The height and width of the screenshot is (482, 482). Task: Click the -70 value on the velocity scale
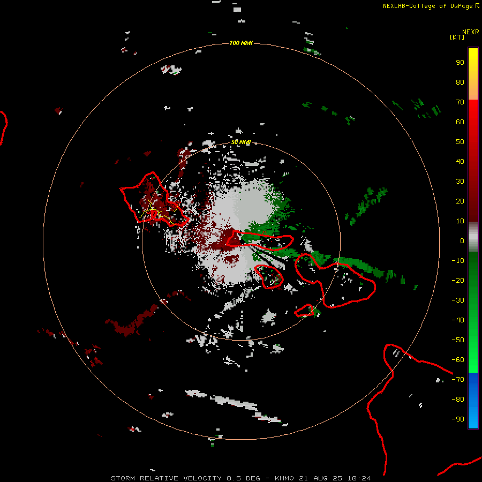(458, 380)
